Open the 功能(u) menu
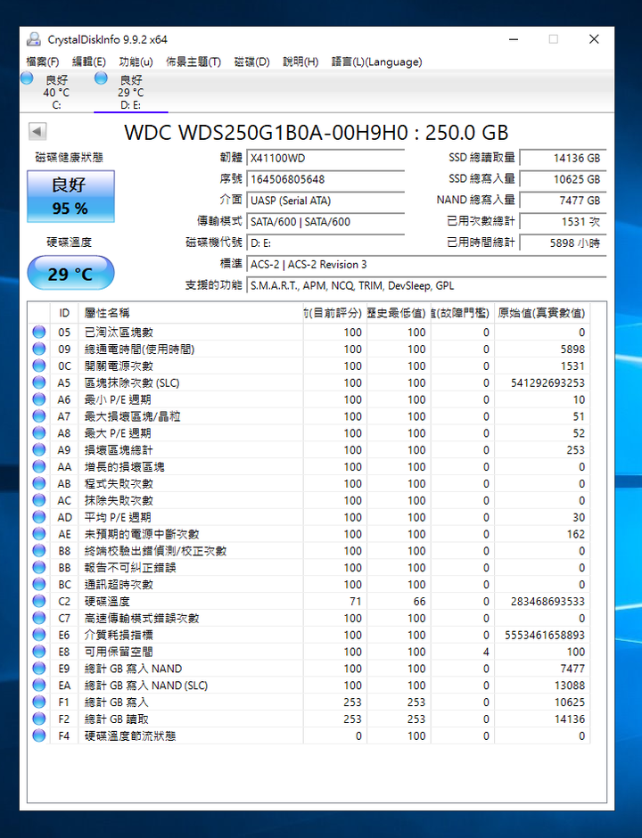 pos(136,62)
